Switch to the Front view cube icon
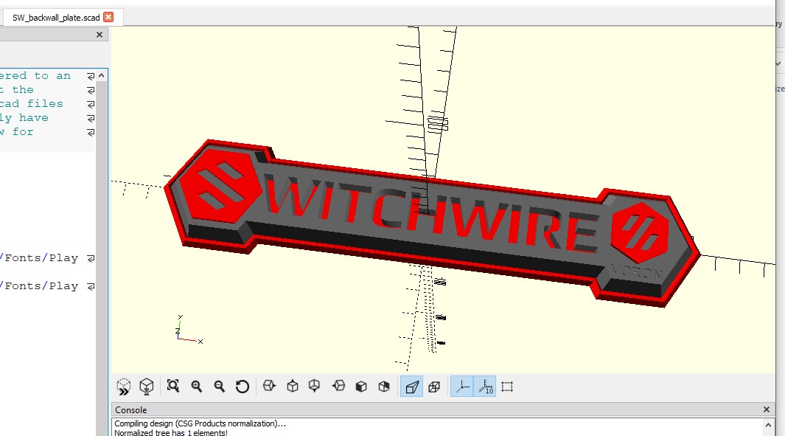This screenshot has height=436, width=785. coord(361,386)
